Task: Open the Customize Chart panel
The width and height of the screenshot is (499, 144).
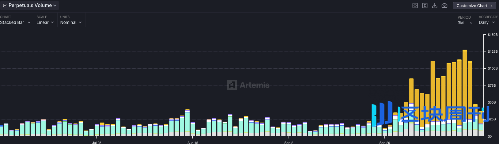Action: (474, 6)
